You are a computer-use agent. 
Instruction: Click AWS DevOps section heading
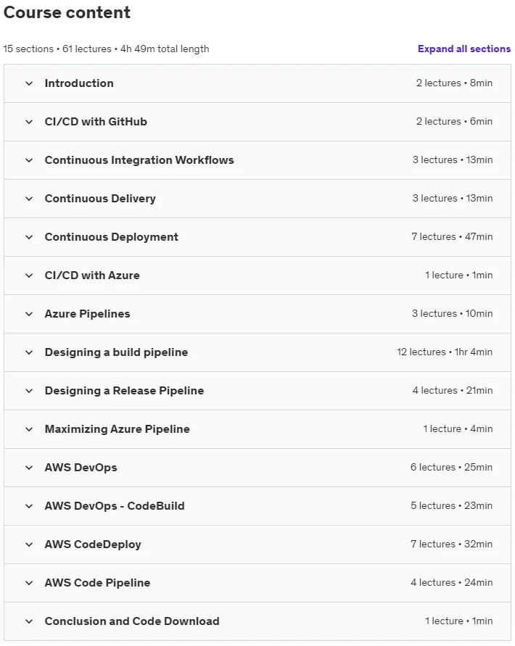81,468
